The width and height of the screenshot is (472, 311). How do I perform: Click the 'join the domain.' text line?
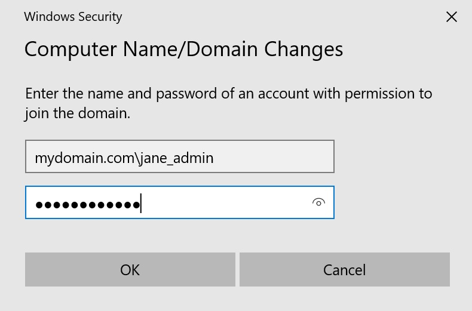click(77, 113)
